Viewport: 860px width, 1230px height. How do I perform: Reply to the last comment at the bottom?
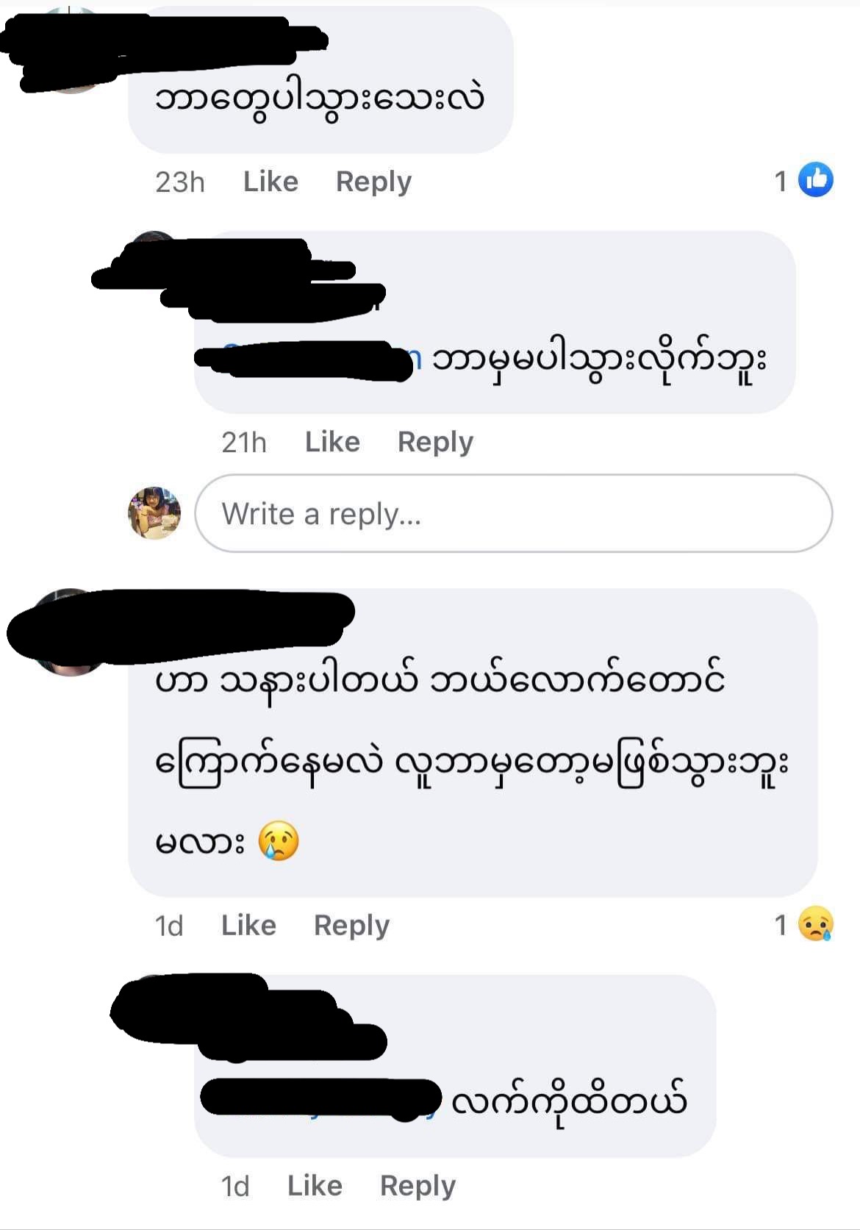coord(418,1186)
